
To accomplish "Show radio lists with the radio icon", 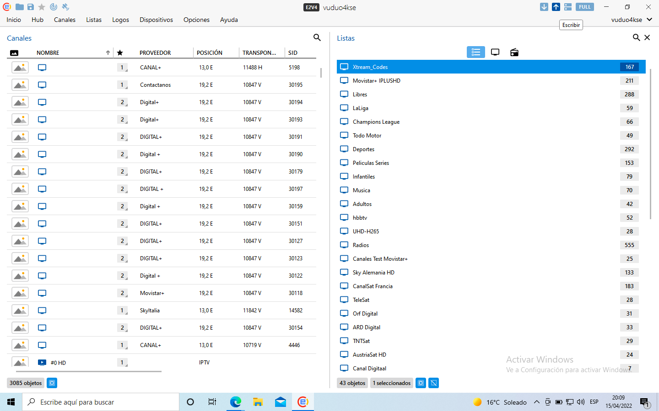I will [514, 52].
